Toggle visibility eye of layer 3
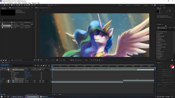Screen dimensions: 175x98 [1, 82]
